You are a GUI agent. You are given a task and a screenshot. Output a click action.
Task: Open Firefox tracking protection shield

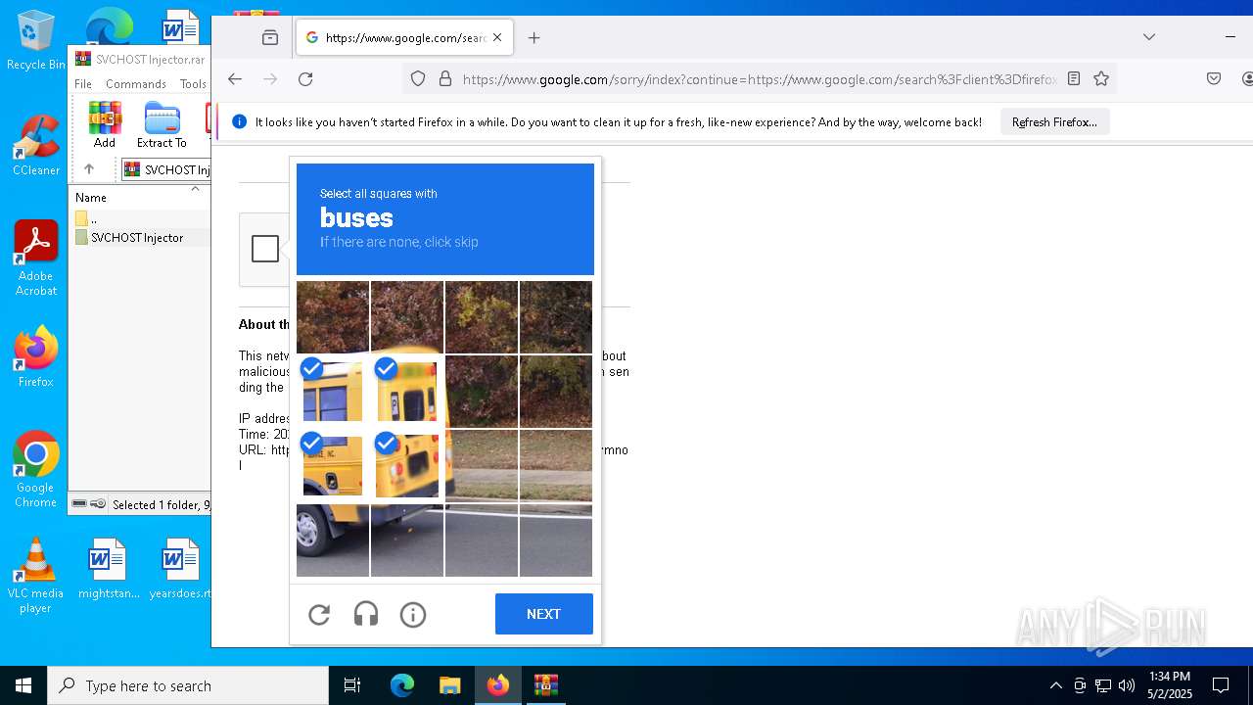418,79
